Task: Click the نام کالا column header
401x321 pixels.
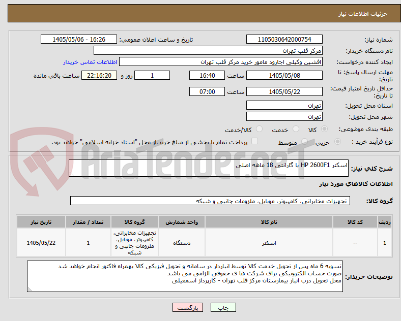Action: point(269,222)
